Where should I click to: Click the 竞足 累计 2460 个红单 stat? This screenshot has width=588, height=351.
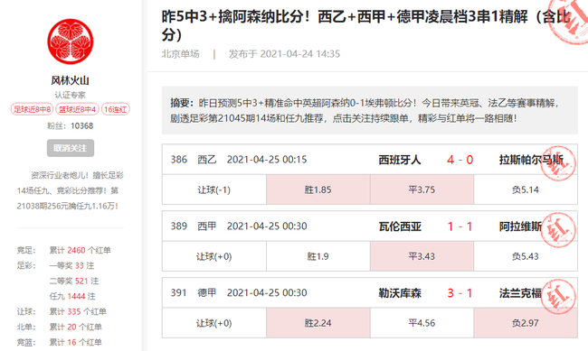coord(63,250)
